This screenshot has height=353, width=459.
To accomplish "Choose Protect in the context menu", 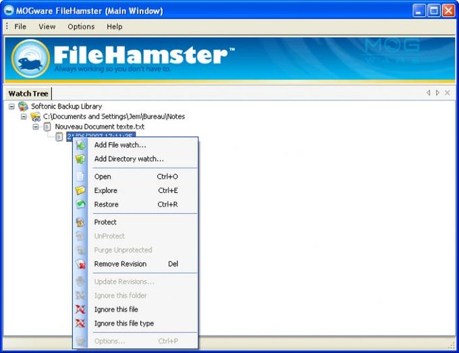I will click(136, 222).
